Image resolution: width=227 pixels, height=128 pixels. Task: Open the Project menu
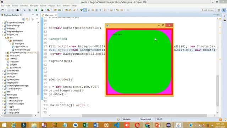click(51, 6)
